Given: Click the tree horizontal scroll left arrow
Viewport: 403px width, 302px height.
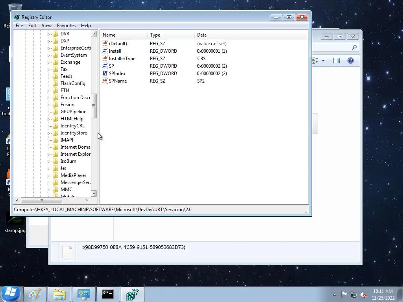Looking at the screenshot, I should point(17,200).
